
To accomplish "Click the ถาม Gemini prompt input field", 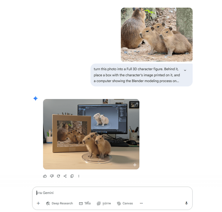I will (110, 193).
